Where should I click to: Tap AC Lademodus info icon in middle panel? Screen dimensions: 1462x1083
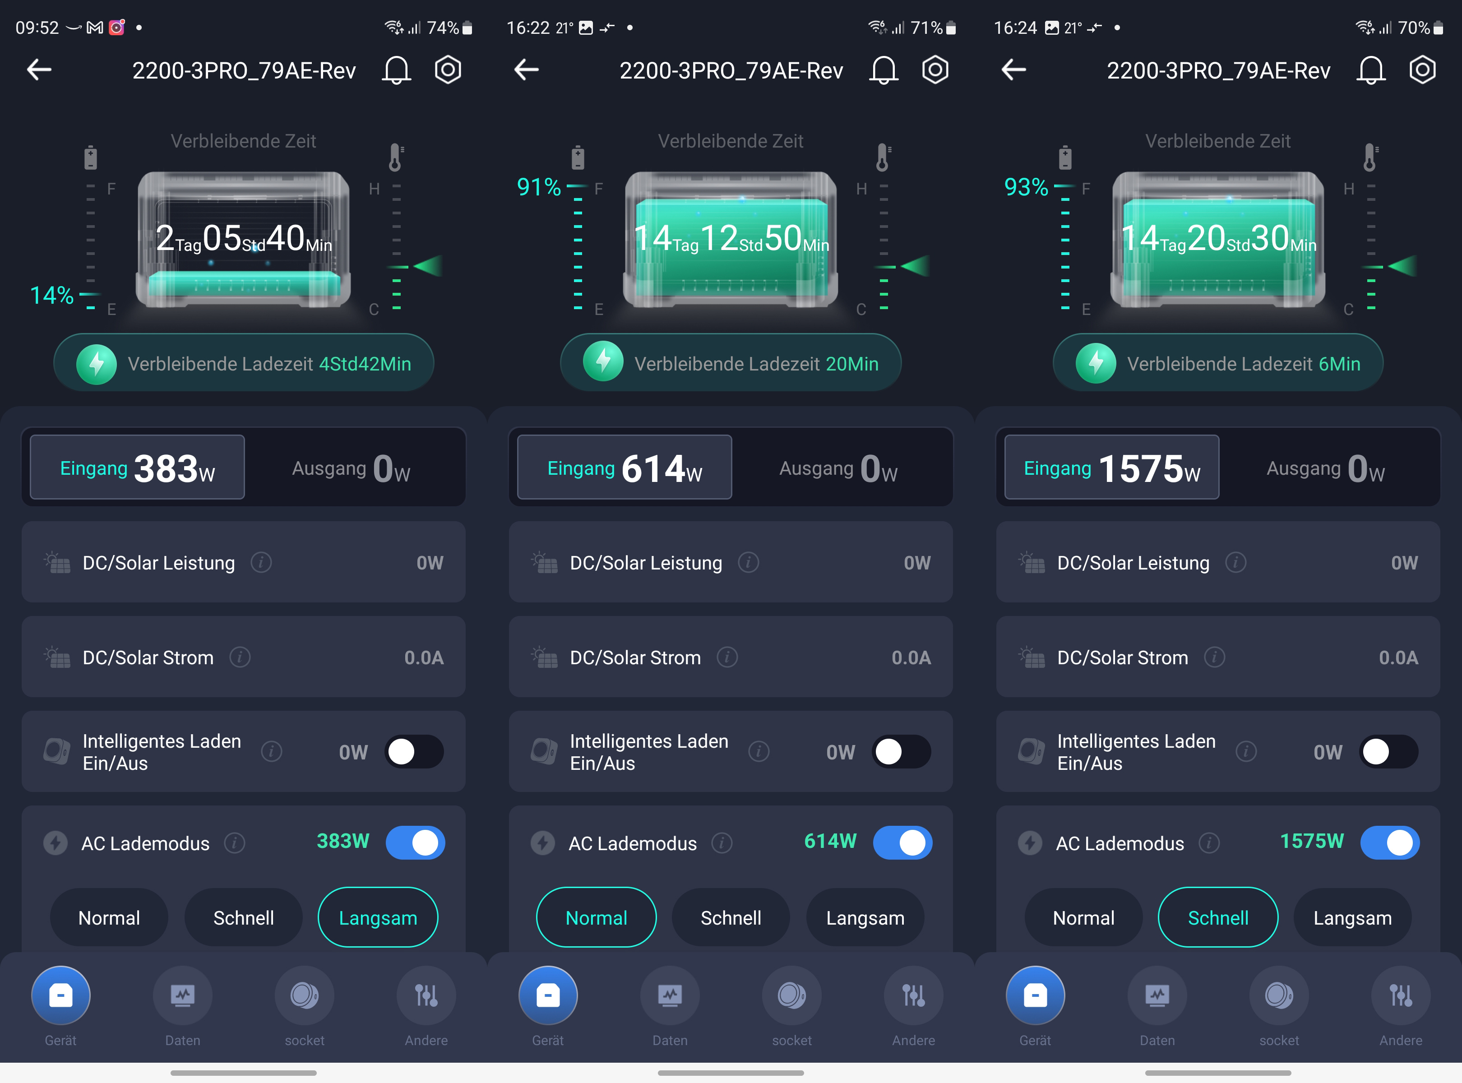[722, 843]
